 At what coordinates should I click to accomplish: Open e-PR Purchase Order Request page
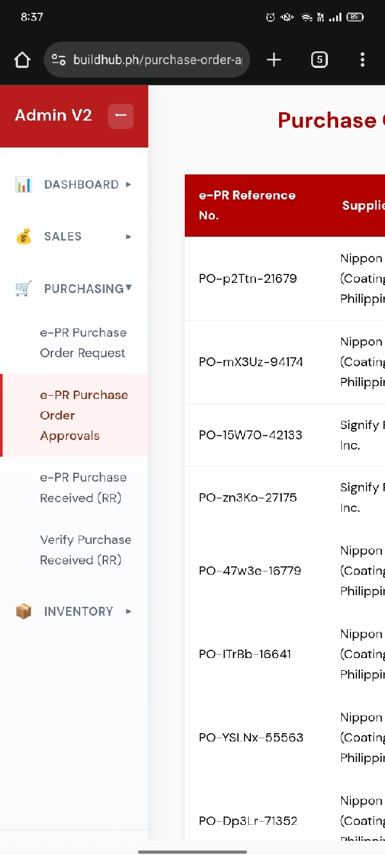[x=83, y=343]
